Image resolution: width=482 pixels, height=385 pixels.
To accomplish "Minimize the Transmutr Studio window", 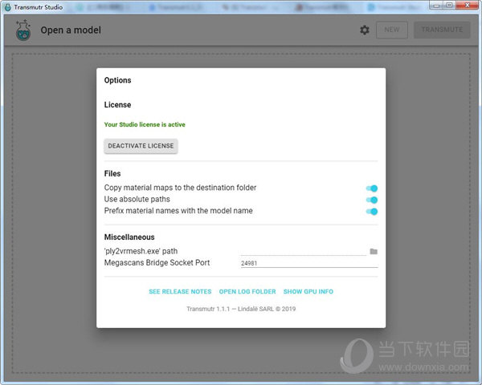I will pos(436,6).
